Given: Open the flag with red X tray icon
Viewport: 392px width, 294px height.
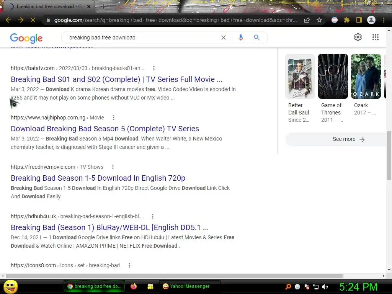Looking at the screenshot, I should click(x=307, y=287).
